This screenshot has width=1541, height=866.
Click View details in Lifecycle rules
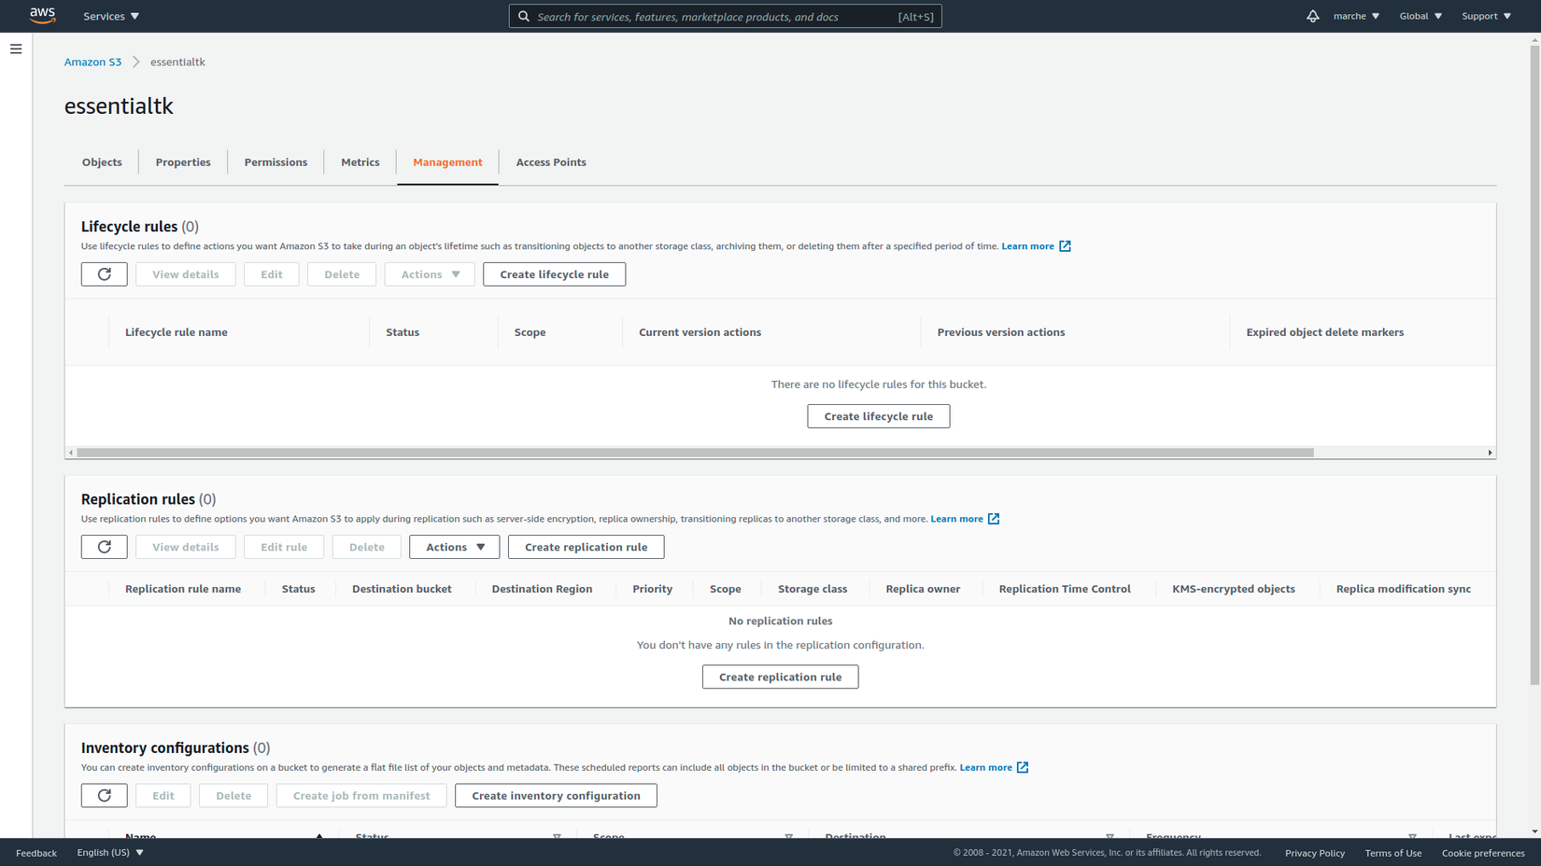(x=186, y=274)
